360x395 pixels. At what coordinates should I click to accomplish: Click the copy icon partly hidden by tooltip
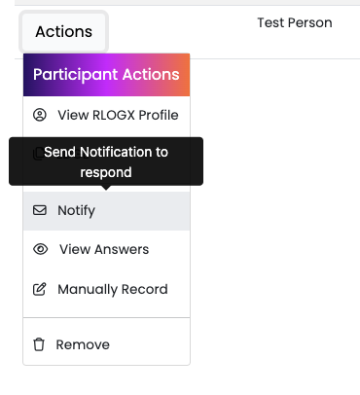[38, 155]
